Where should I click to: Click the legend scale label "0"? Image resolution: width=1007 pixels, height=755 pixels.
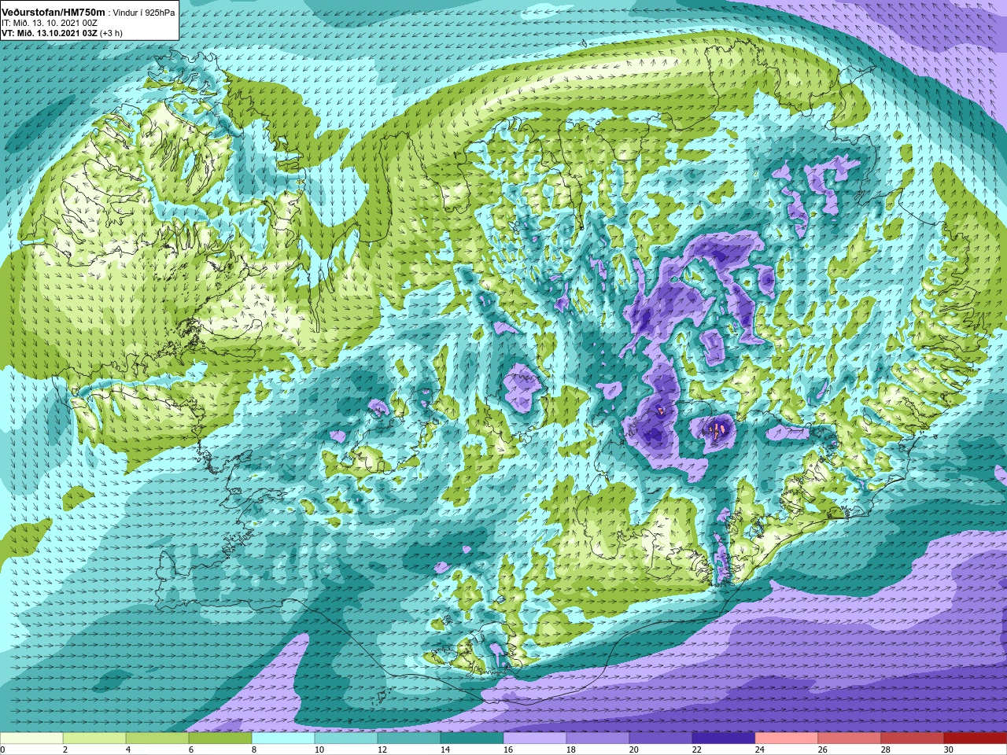coord(3,749)
